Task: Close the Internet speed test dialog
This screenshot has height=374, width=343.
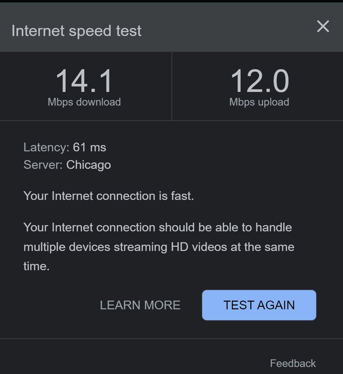Action: click(x=323, y=27)
